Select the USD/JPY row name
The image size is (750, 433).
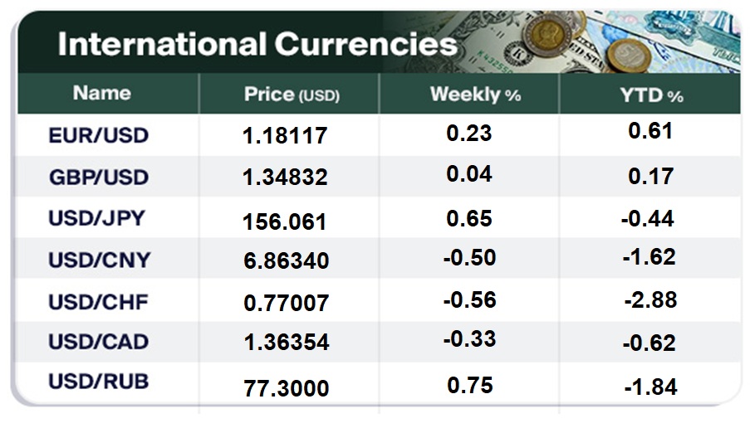pos(96,218)
